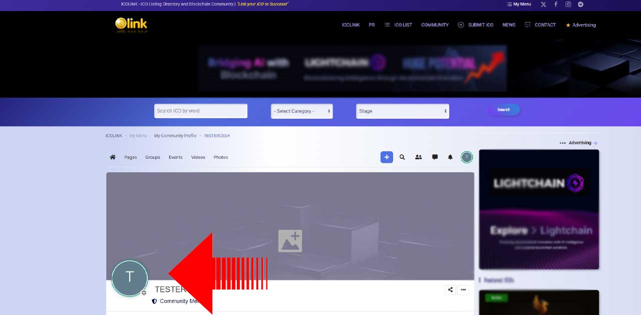Open the three-dots options on profile

463,289
